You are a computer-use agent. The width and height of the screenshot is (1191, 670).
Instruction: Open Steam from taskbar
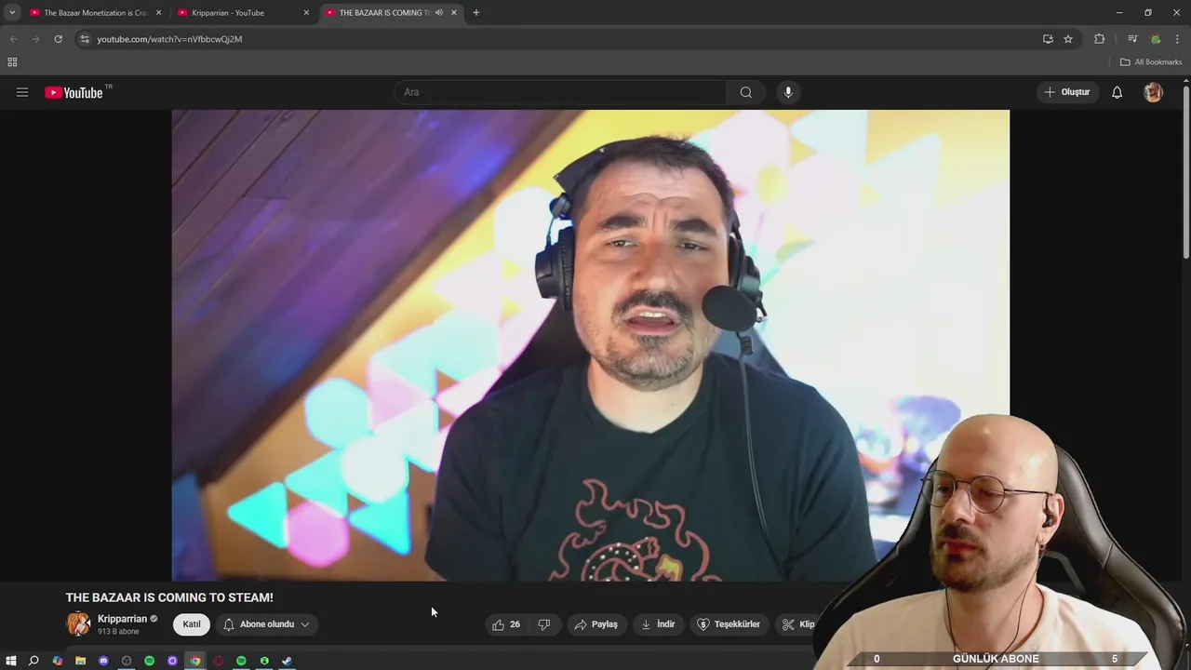pos(288,661)
